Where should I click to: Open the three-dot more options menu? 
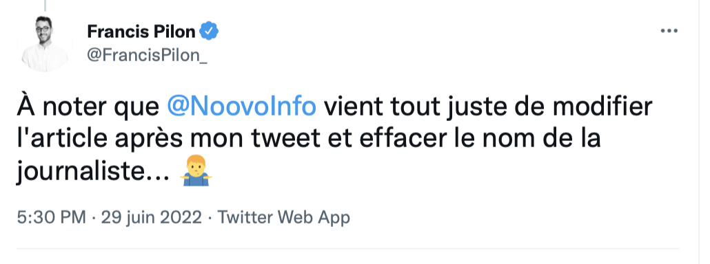pyautogui.click(x=669, y=32)
